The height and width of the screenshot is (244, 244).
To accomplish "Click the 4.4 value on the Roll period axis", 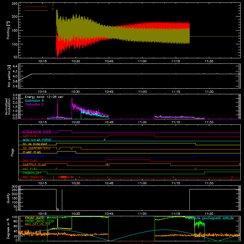I will pos(15,66).
